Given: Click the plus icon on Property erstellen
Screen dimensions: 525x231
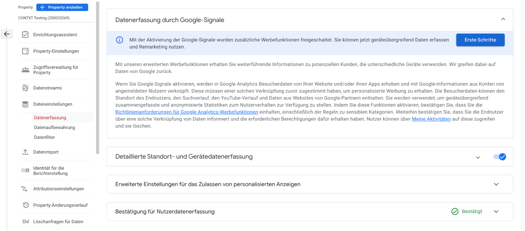Looking at the screenshot, I should pos(42,7).
